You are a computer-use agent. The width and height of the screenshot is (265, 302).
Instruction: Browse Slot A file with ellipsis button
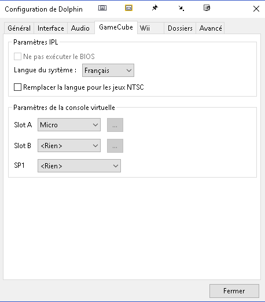click(x=115, y=125)
